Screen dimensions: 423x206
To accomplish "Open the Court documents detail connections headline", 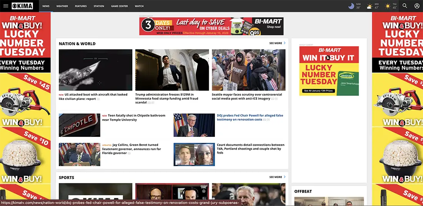I will [x=251, y=149].
